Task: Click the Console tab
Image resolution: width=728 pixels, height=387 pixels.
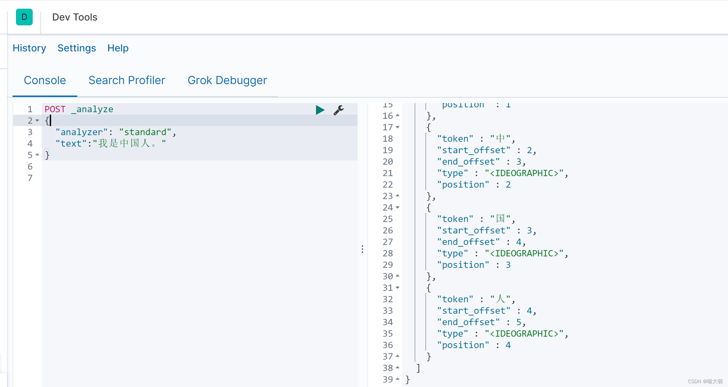Action: coord(45,80)
